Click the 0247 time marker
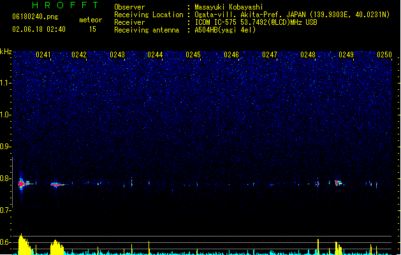 270,55
